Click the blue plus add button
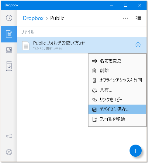This screenshot has width=149, height=164. [x=136, y=151]
